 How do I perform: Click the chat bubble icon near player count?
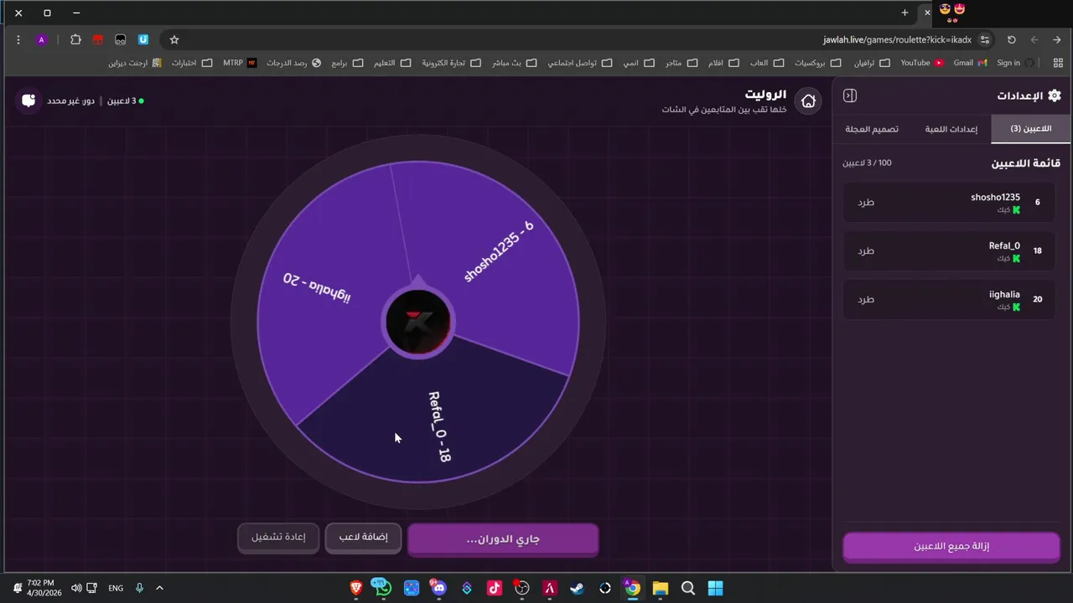[29, 100]
